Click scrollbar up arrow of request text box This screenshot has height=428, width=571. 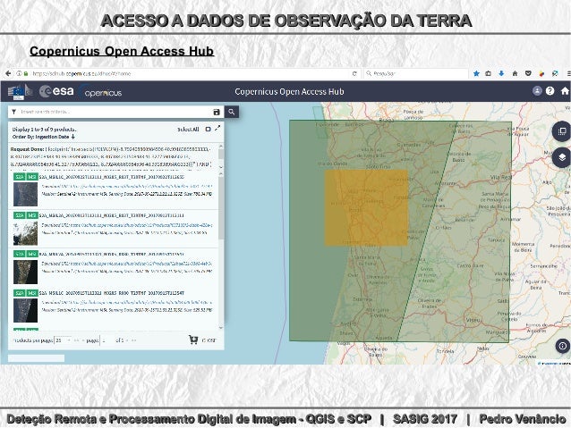(221, 147)
